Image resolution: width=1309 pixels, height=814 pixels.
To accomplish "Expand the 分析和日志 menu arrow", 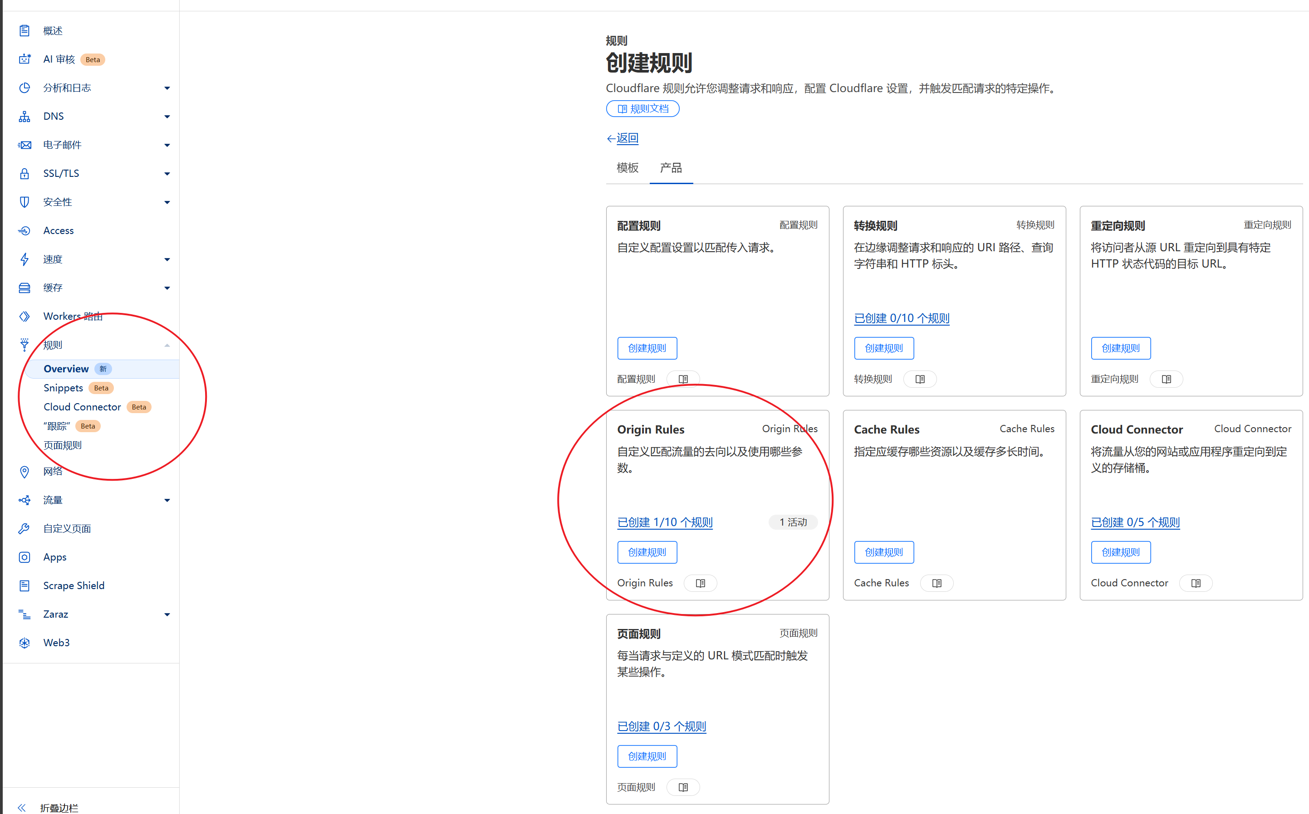I will point(167,88).
